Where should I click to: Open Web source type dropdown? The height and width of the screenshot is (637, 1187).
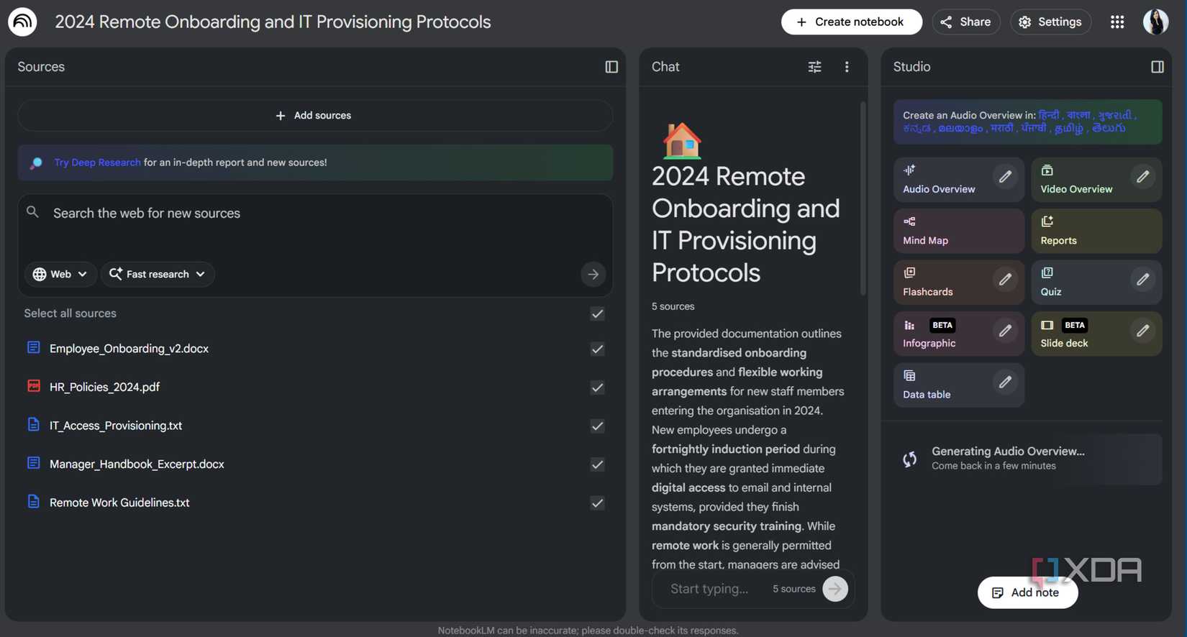click(60, 275)
